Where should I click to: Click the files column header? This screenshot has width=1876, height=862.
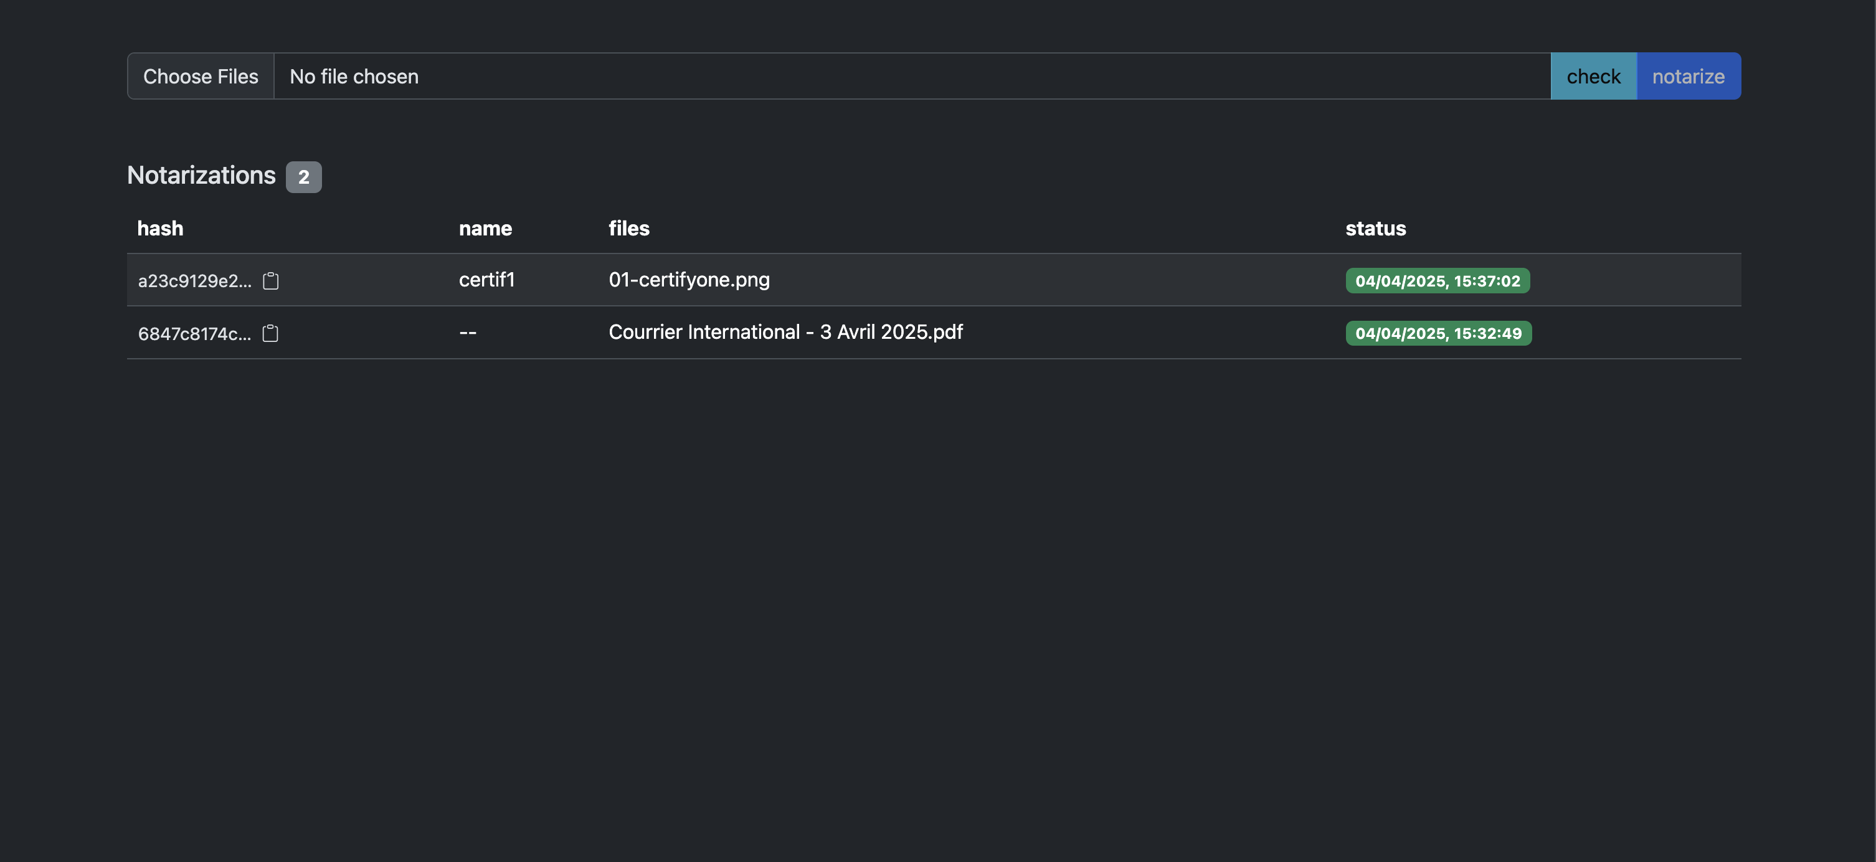tap(628, 229)
